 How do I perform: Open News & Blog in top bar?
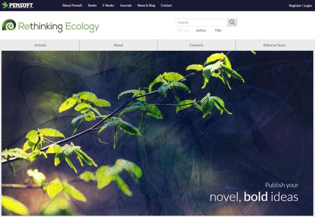click(x=146, y=5)
